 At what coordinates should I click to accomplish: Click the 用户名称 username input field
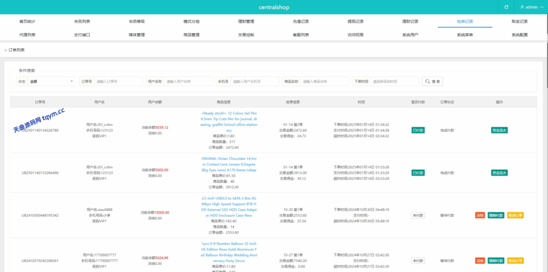[187, 81]
